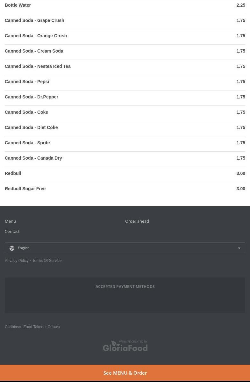Click the Accepted Payment Methods heading
Viewport: 250px width, 382px height.
(125, 287)
